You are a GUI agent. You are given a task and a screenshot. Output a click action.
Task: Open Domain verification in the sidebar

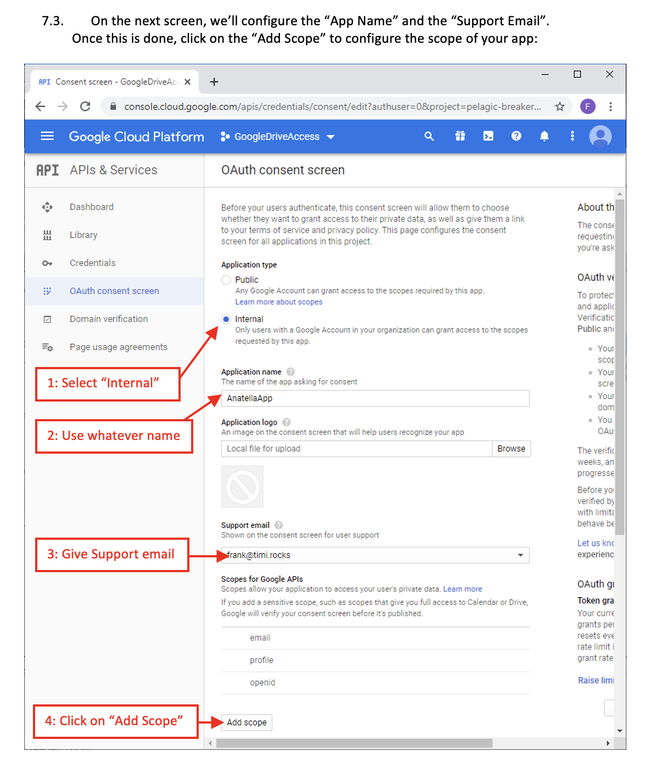109,319
